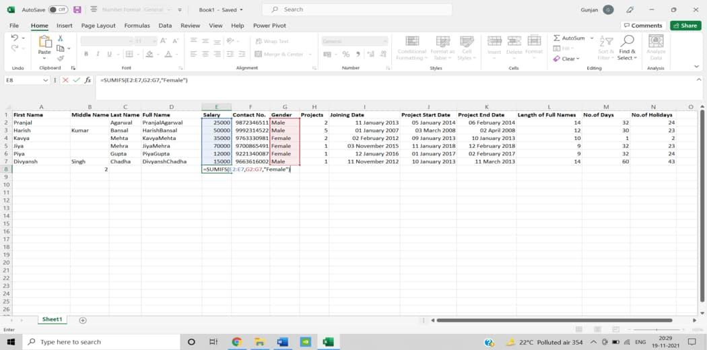Viewport: 707px width, 350px height.
Task: Open the Comments pane
Action: (x=643, y=26)
